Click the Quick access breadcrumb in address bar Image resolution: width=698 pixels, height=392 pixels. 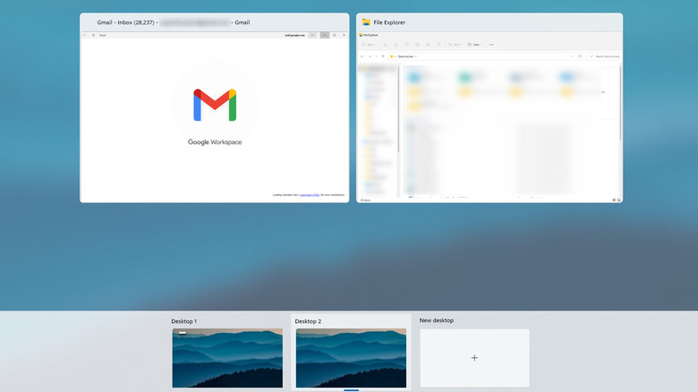405,56
